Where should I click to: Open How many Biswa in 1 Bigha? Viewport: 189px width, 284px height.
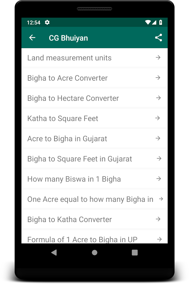pos(94,179)
